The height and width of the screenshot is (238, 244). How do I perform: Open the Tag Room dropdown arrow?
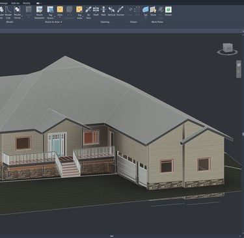click(55, 17)
